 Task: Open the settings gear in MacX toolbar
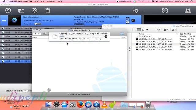(136, 11)
